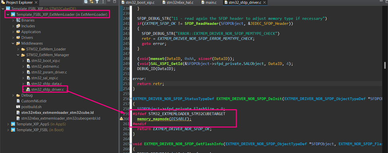Screen dimensions: 388x153
Task: Click the warning marker beside memory_mapmode line
Action: [121, 119]
